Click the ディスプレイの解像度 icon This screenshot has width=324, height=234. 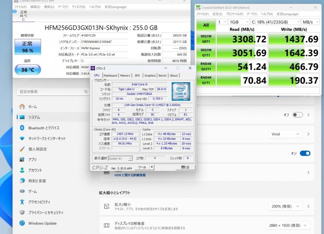pos(107,225)
